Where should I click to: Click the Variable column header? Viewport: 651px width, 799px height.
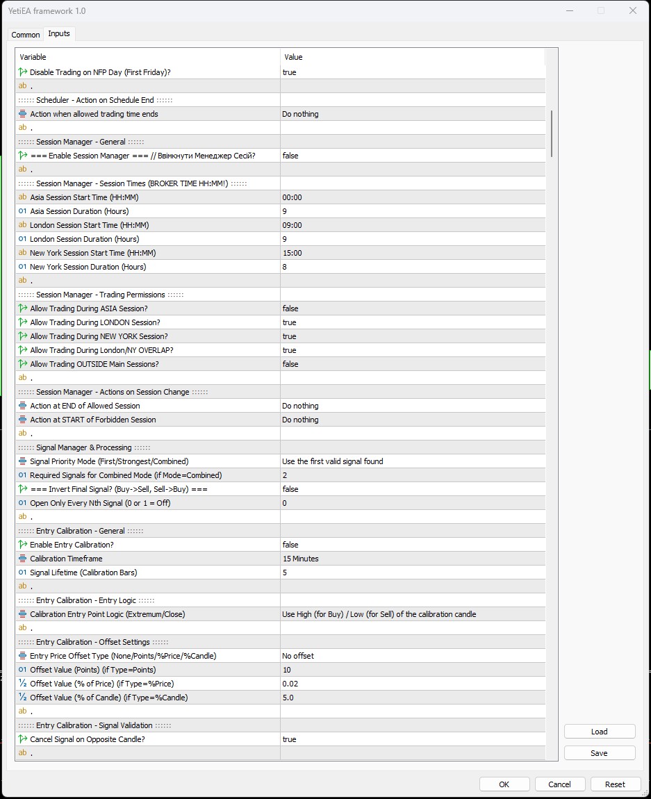148,57
